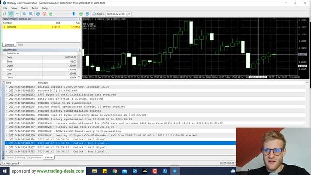
Task: Click the red stop testing button
Action: (44, 14)
